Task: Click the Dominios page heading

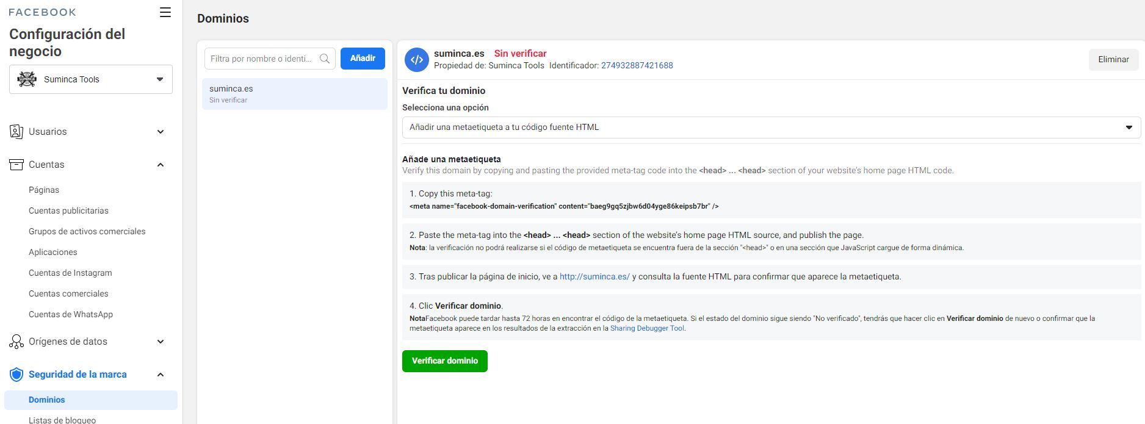Action: pyautogui.click(x=223, y=19)
